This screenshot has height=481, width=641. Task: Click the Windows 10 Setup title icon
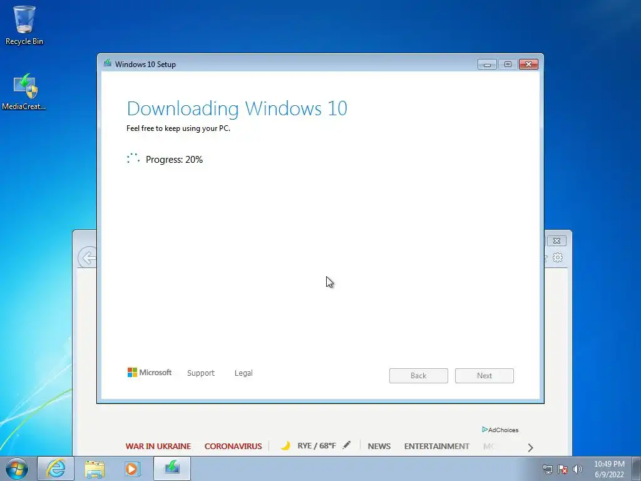tap(108, 63)
